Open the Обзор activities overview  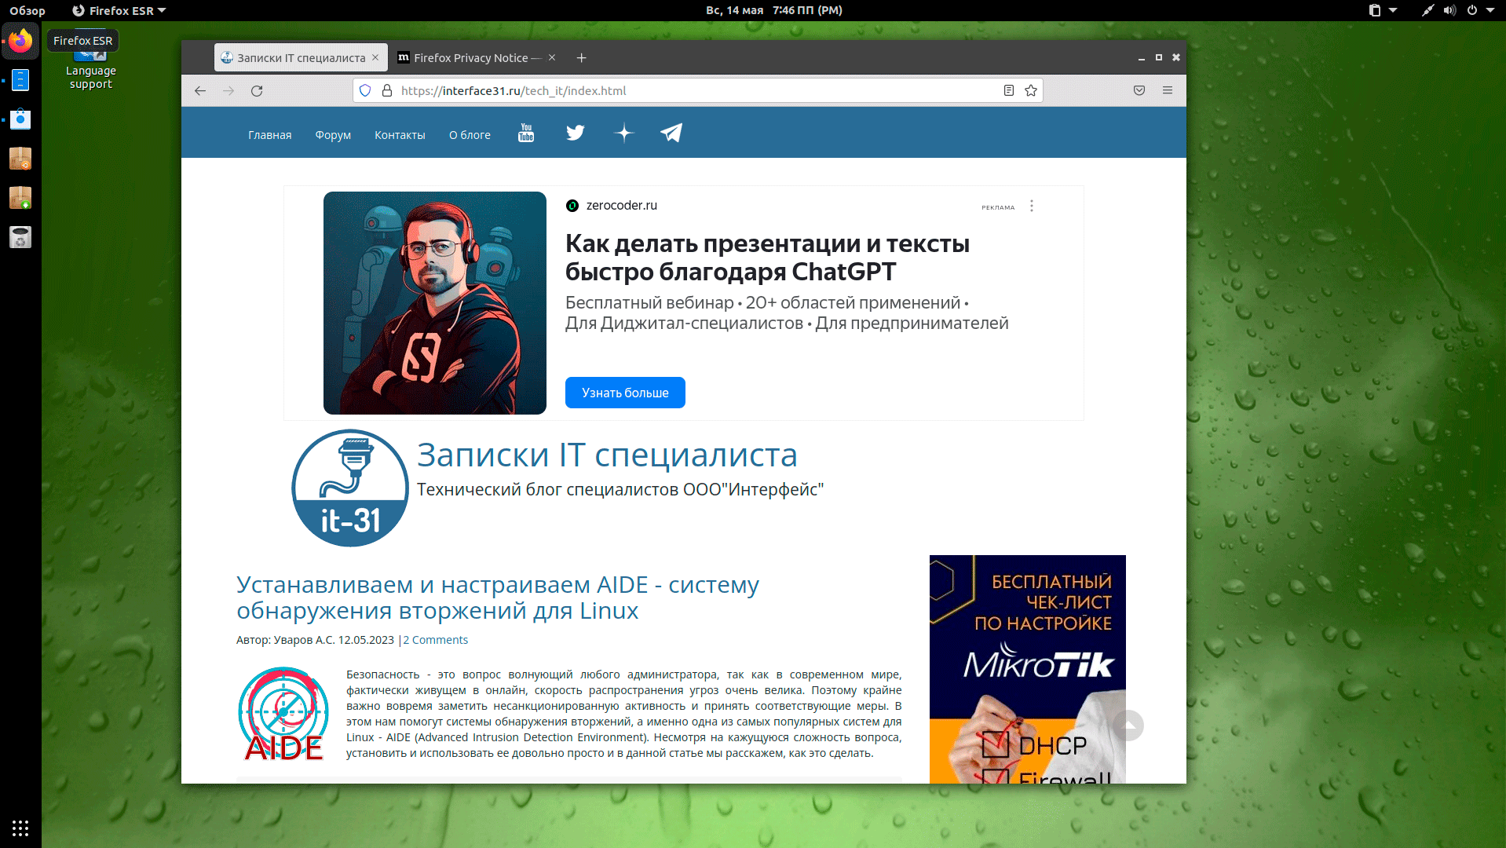pyautogui.click(x=27, y=10)
